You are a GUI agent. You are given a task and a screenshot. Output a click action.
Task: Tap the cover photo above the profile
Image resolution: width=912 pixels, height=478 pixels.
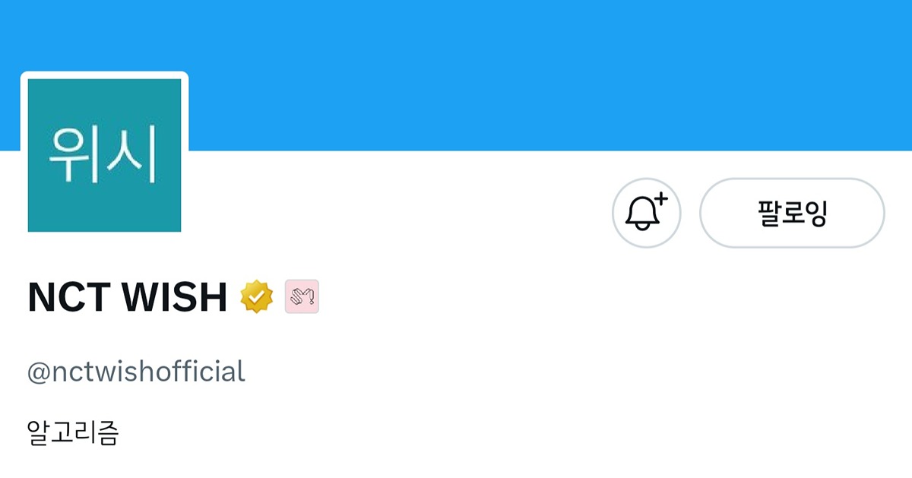(x=456, y=74)
